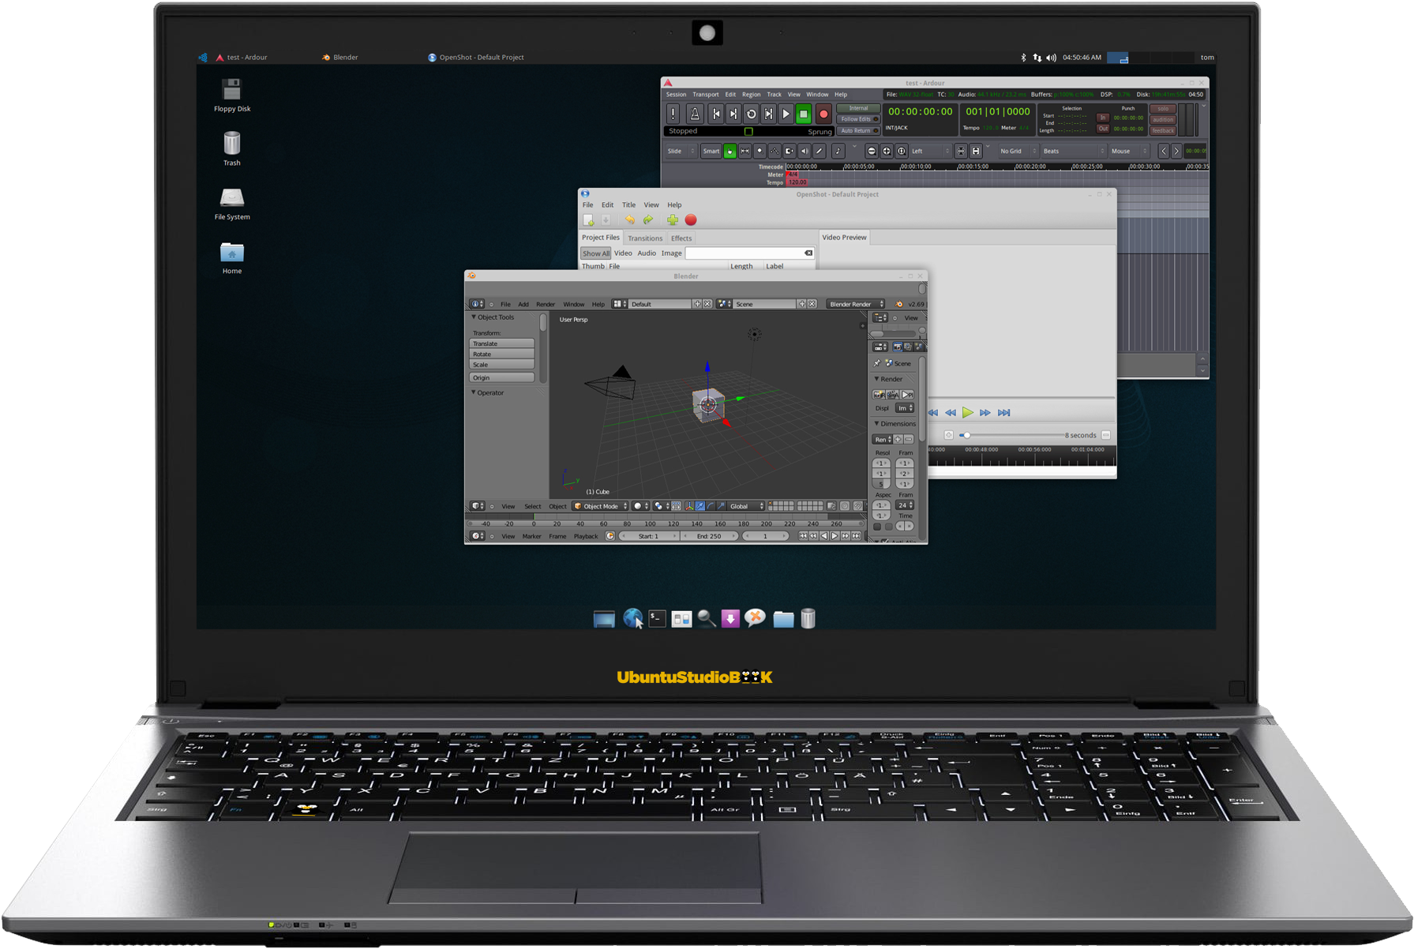Viewport: 1414px width, 949px height.
Task: Toggle the metronome in Ardour
Action: pos(694,114)
